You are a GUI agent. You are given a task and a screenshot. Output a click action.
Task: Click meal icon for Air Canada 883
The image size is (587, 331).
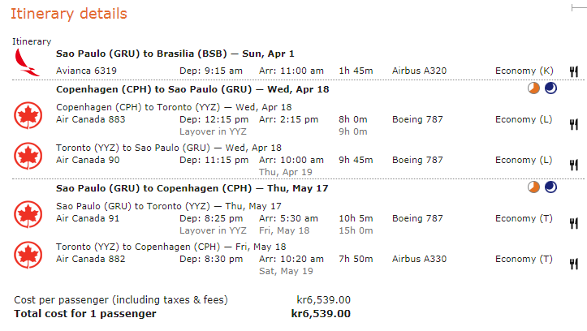[574, 125]
